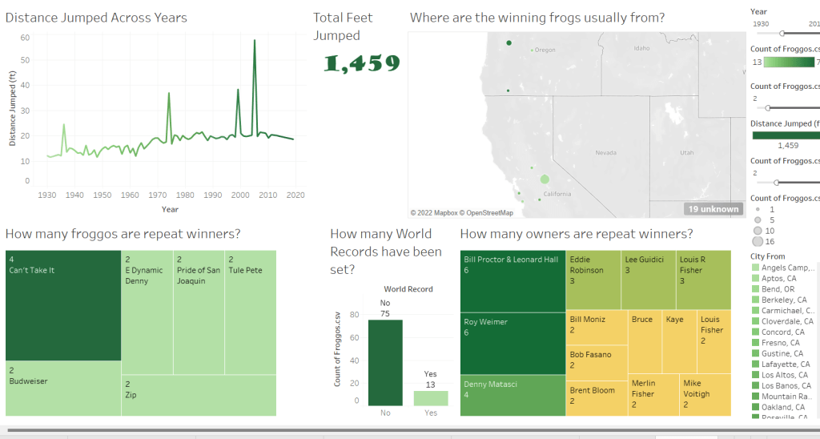Click the 19 unknown indicator on map
820x439 pixels.
click(713, 209)
